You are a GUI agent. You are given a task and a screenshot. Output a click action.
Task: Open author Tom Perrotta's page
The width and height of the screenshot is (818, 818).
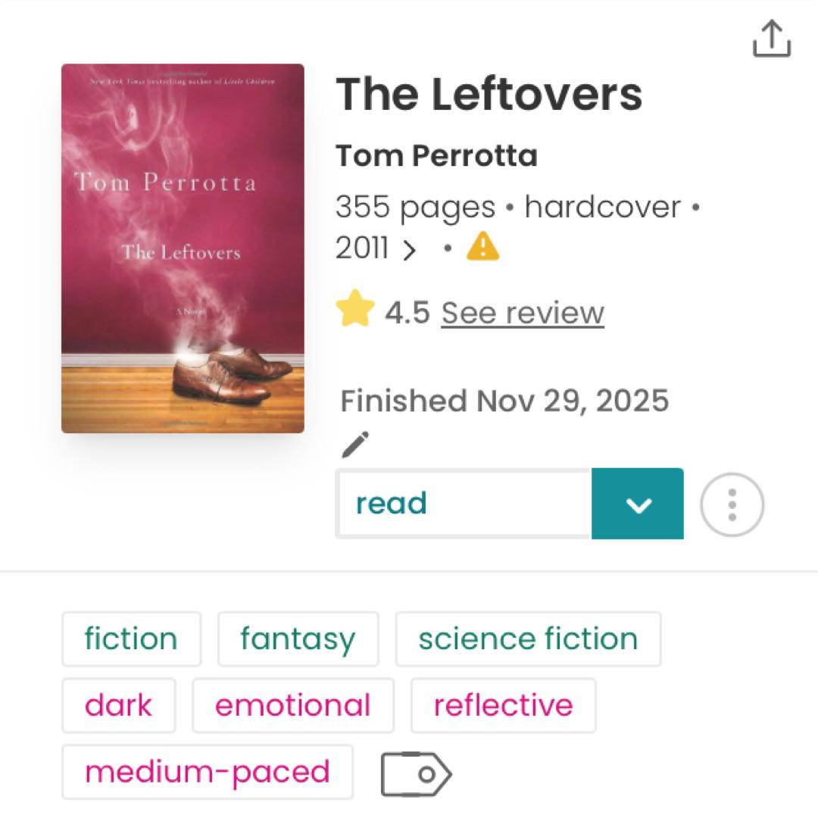point(436,156)
